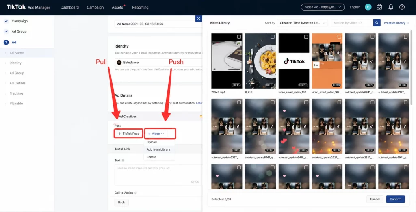Click the 'Selected 0/20' counter text
Viewport: 416px width, 212px height.
tap(221, 199)
